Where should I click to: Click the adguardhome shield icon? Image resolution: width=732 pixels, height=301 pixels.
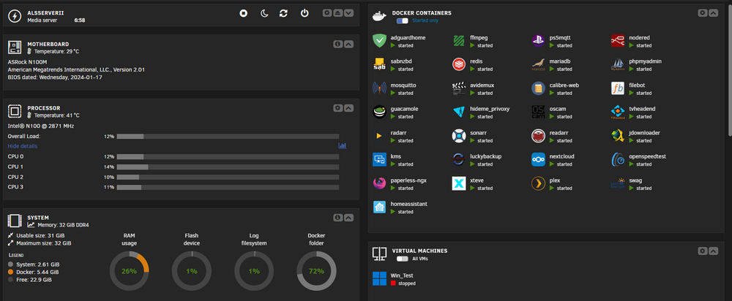pos(379,41)
